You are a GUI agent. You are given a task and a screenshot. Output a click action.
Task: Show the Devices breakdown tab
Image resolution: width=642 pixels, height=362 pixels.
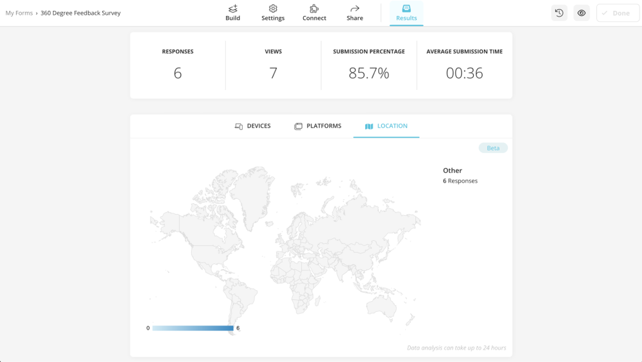click(252, 126)
